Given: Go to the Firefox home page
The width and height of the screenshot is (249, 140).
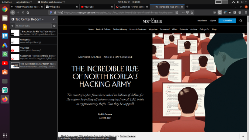Looking at the screenshot, I should click(x=28, y=13).
